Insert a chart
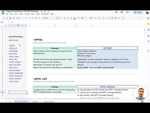150x113 pixels. coord(115,18)
